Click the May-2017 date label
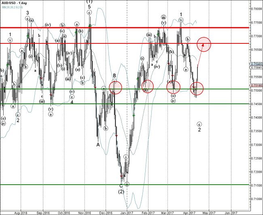The width and height of the screenshot is (263, 215). [x=209, y=212]
